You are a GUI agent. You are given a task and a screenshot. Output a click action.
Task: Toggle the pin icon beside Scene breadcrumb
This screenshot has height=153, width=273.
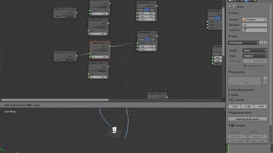230,7
